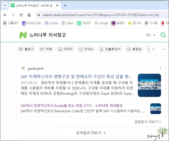Open the result card kebab menu

(x=161, y=69)
